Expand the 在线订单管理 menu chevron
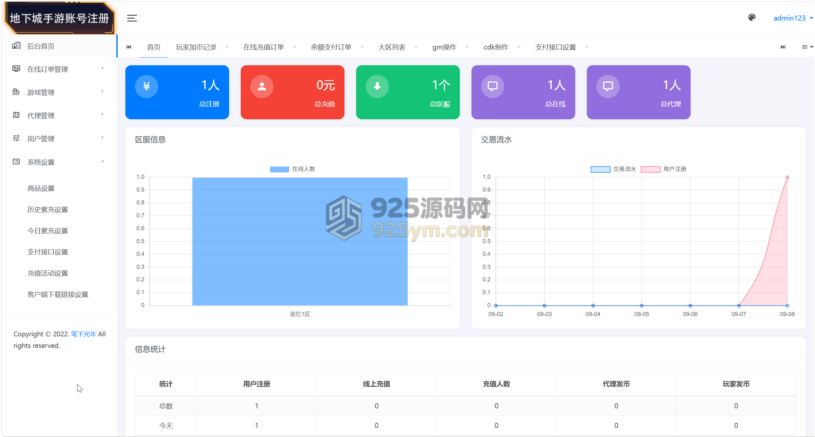Viewport: 815px width, 437px height. (x=103, y=68)
